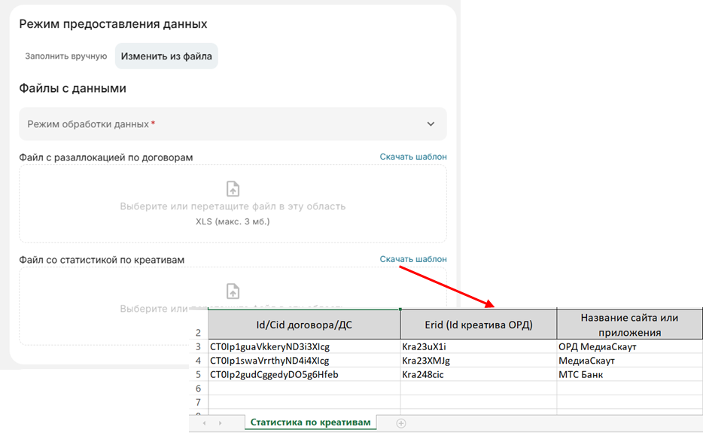The image size is (703, 433).
Task: Click 'Id/Cid договора/ДС' column header cell
Action: pyautogui.click(x=304, y=325)
